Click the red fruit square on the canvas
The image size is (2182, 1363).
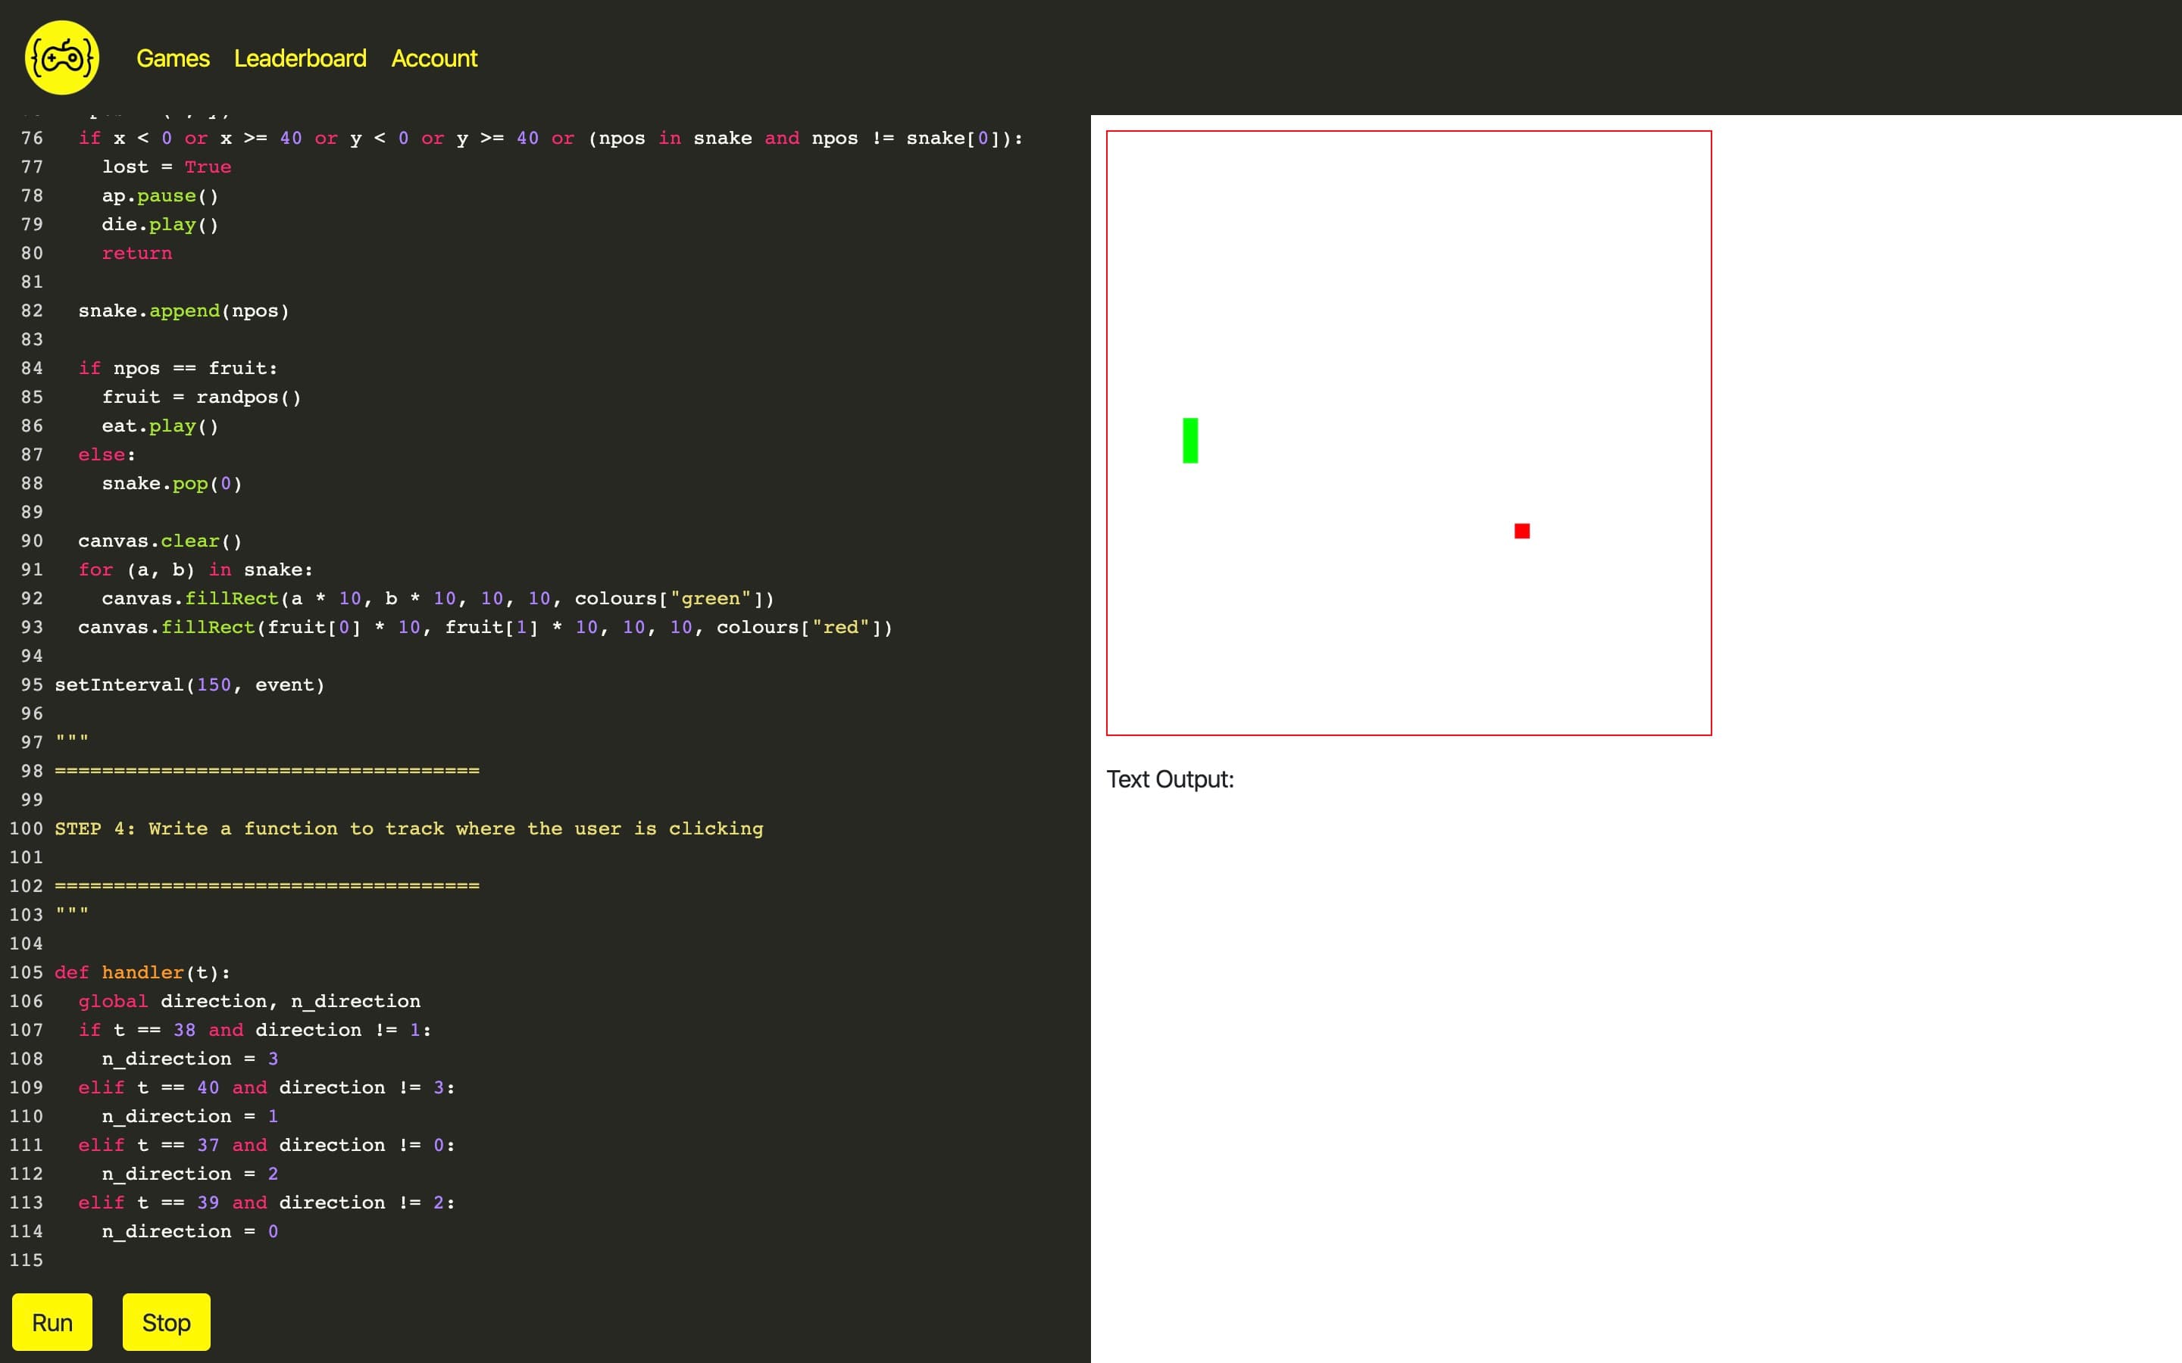[1522, 531]
